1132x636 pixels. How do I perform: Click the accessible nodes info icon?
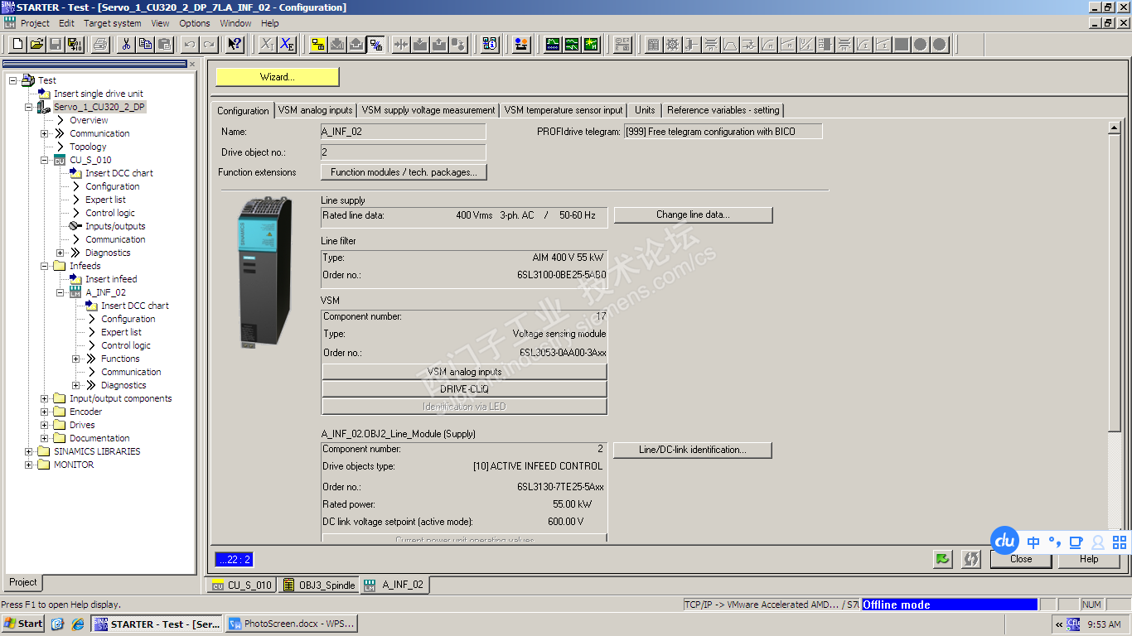point(490,44)
